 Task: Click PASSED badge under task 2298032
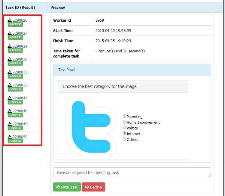point(15,89)
